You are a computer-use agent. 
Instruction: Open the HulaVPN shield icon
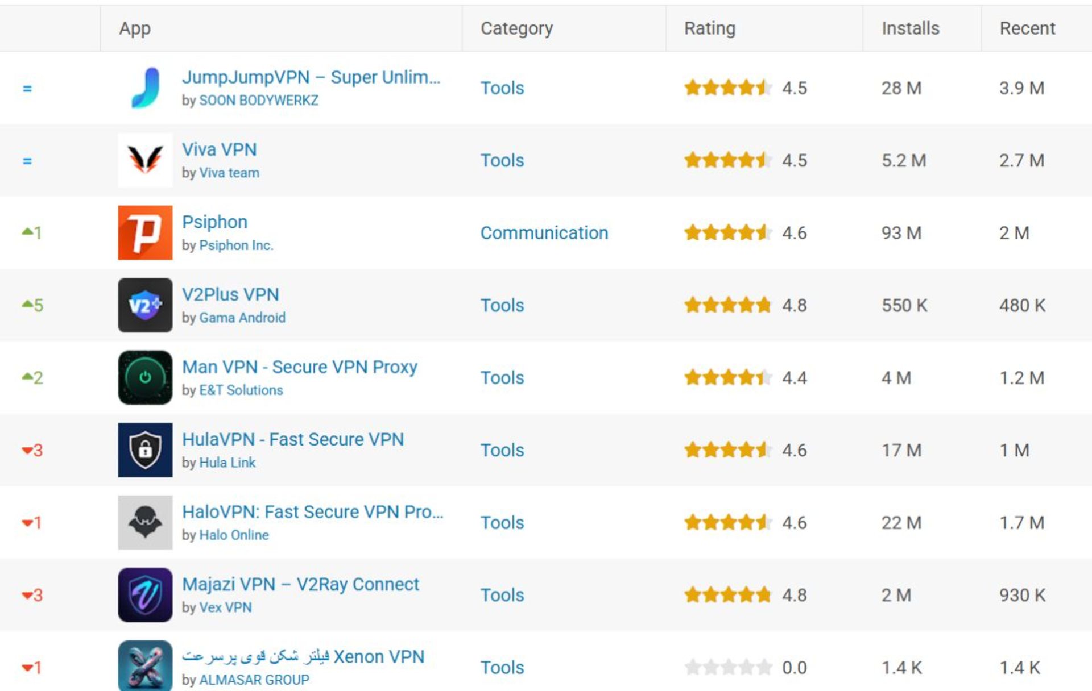click(x=145, y=450)
